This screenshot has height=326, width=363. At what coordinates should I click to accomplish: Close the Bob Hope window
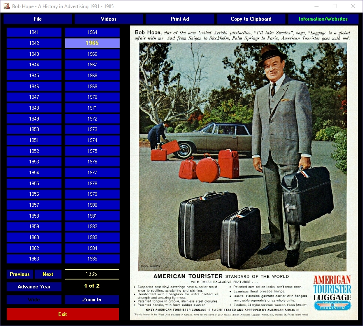pyautogui.click(x=353, y=6)
